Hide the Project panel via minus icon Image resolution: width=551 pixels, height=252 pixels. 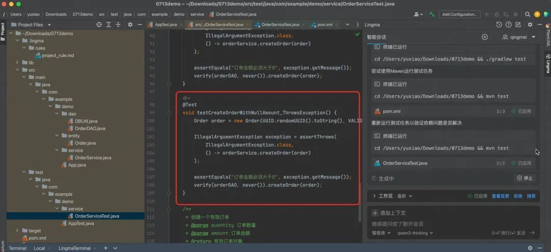point(139,24)
